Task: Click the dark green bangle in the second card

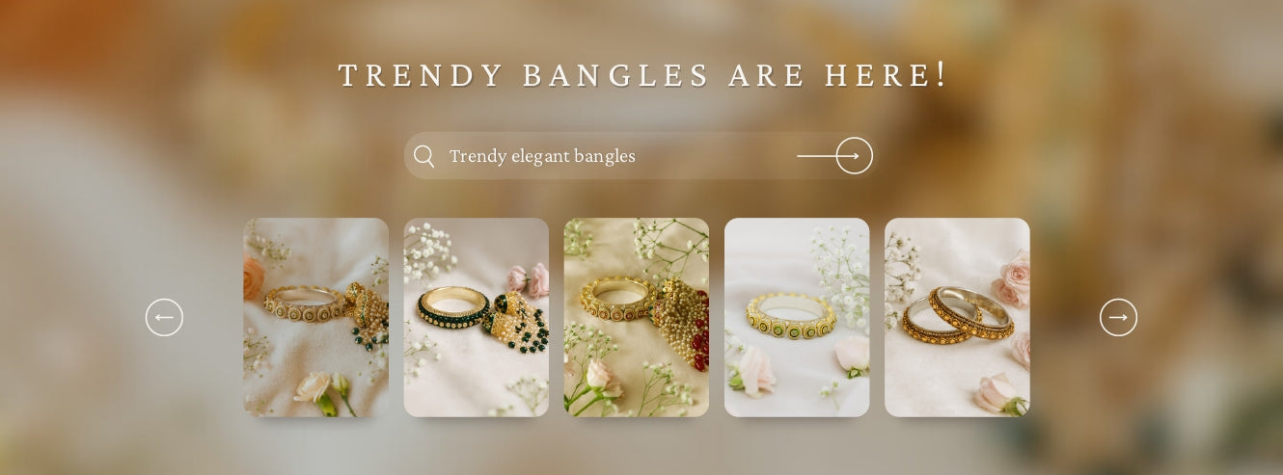Action: coord(452,307)
